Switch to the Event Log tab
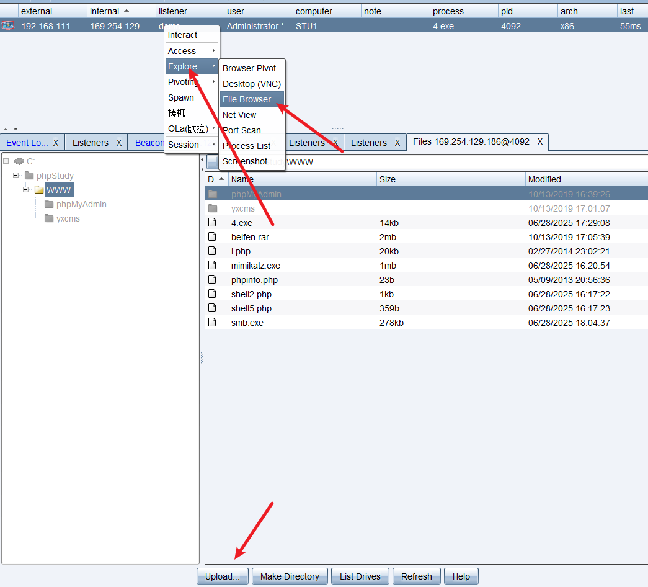 tap(27, 143)
